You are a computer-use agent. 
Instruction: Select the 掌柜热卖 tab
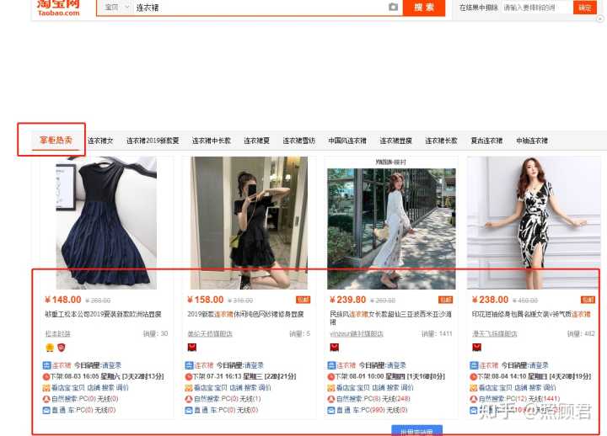[x=56, y=141]
